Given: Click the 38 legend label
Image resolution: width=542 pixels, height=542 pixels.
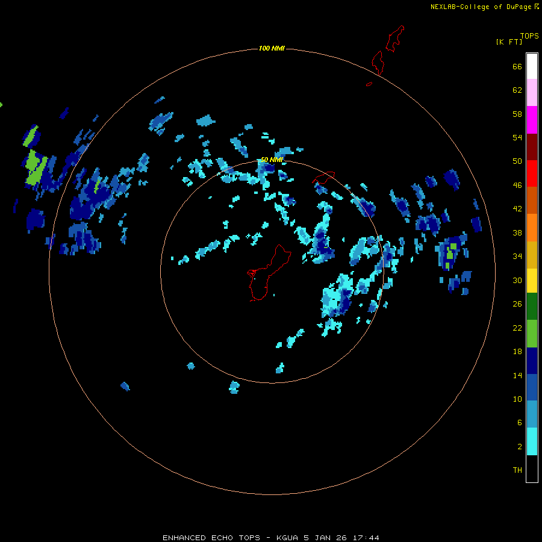Looking at the screenshot, I should coord(517,232).
